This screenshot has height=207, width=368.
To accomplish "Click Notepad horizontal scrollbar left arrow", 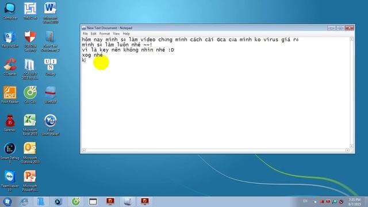I will (x=84, y=150).
